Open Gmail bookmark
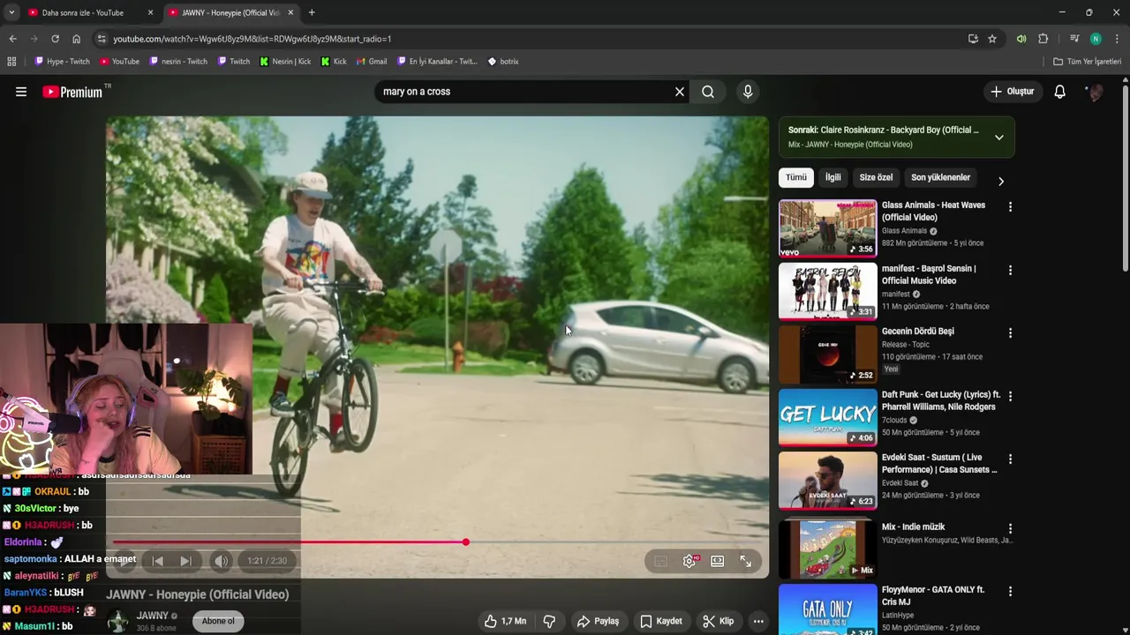Viewport: 1130px width, 635px height. click(x=372, y=62)
